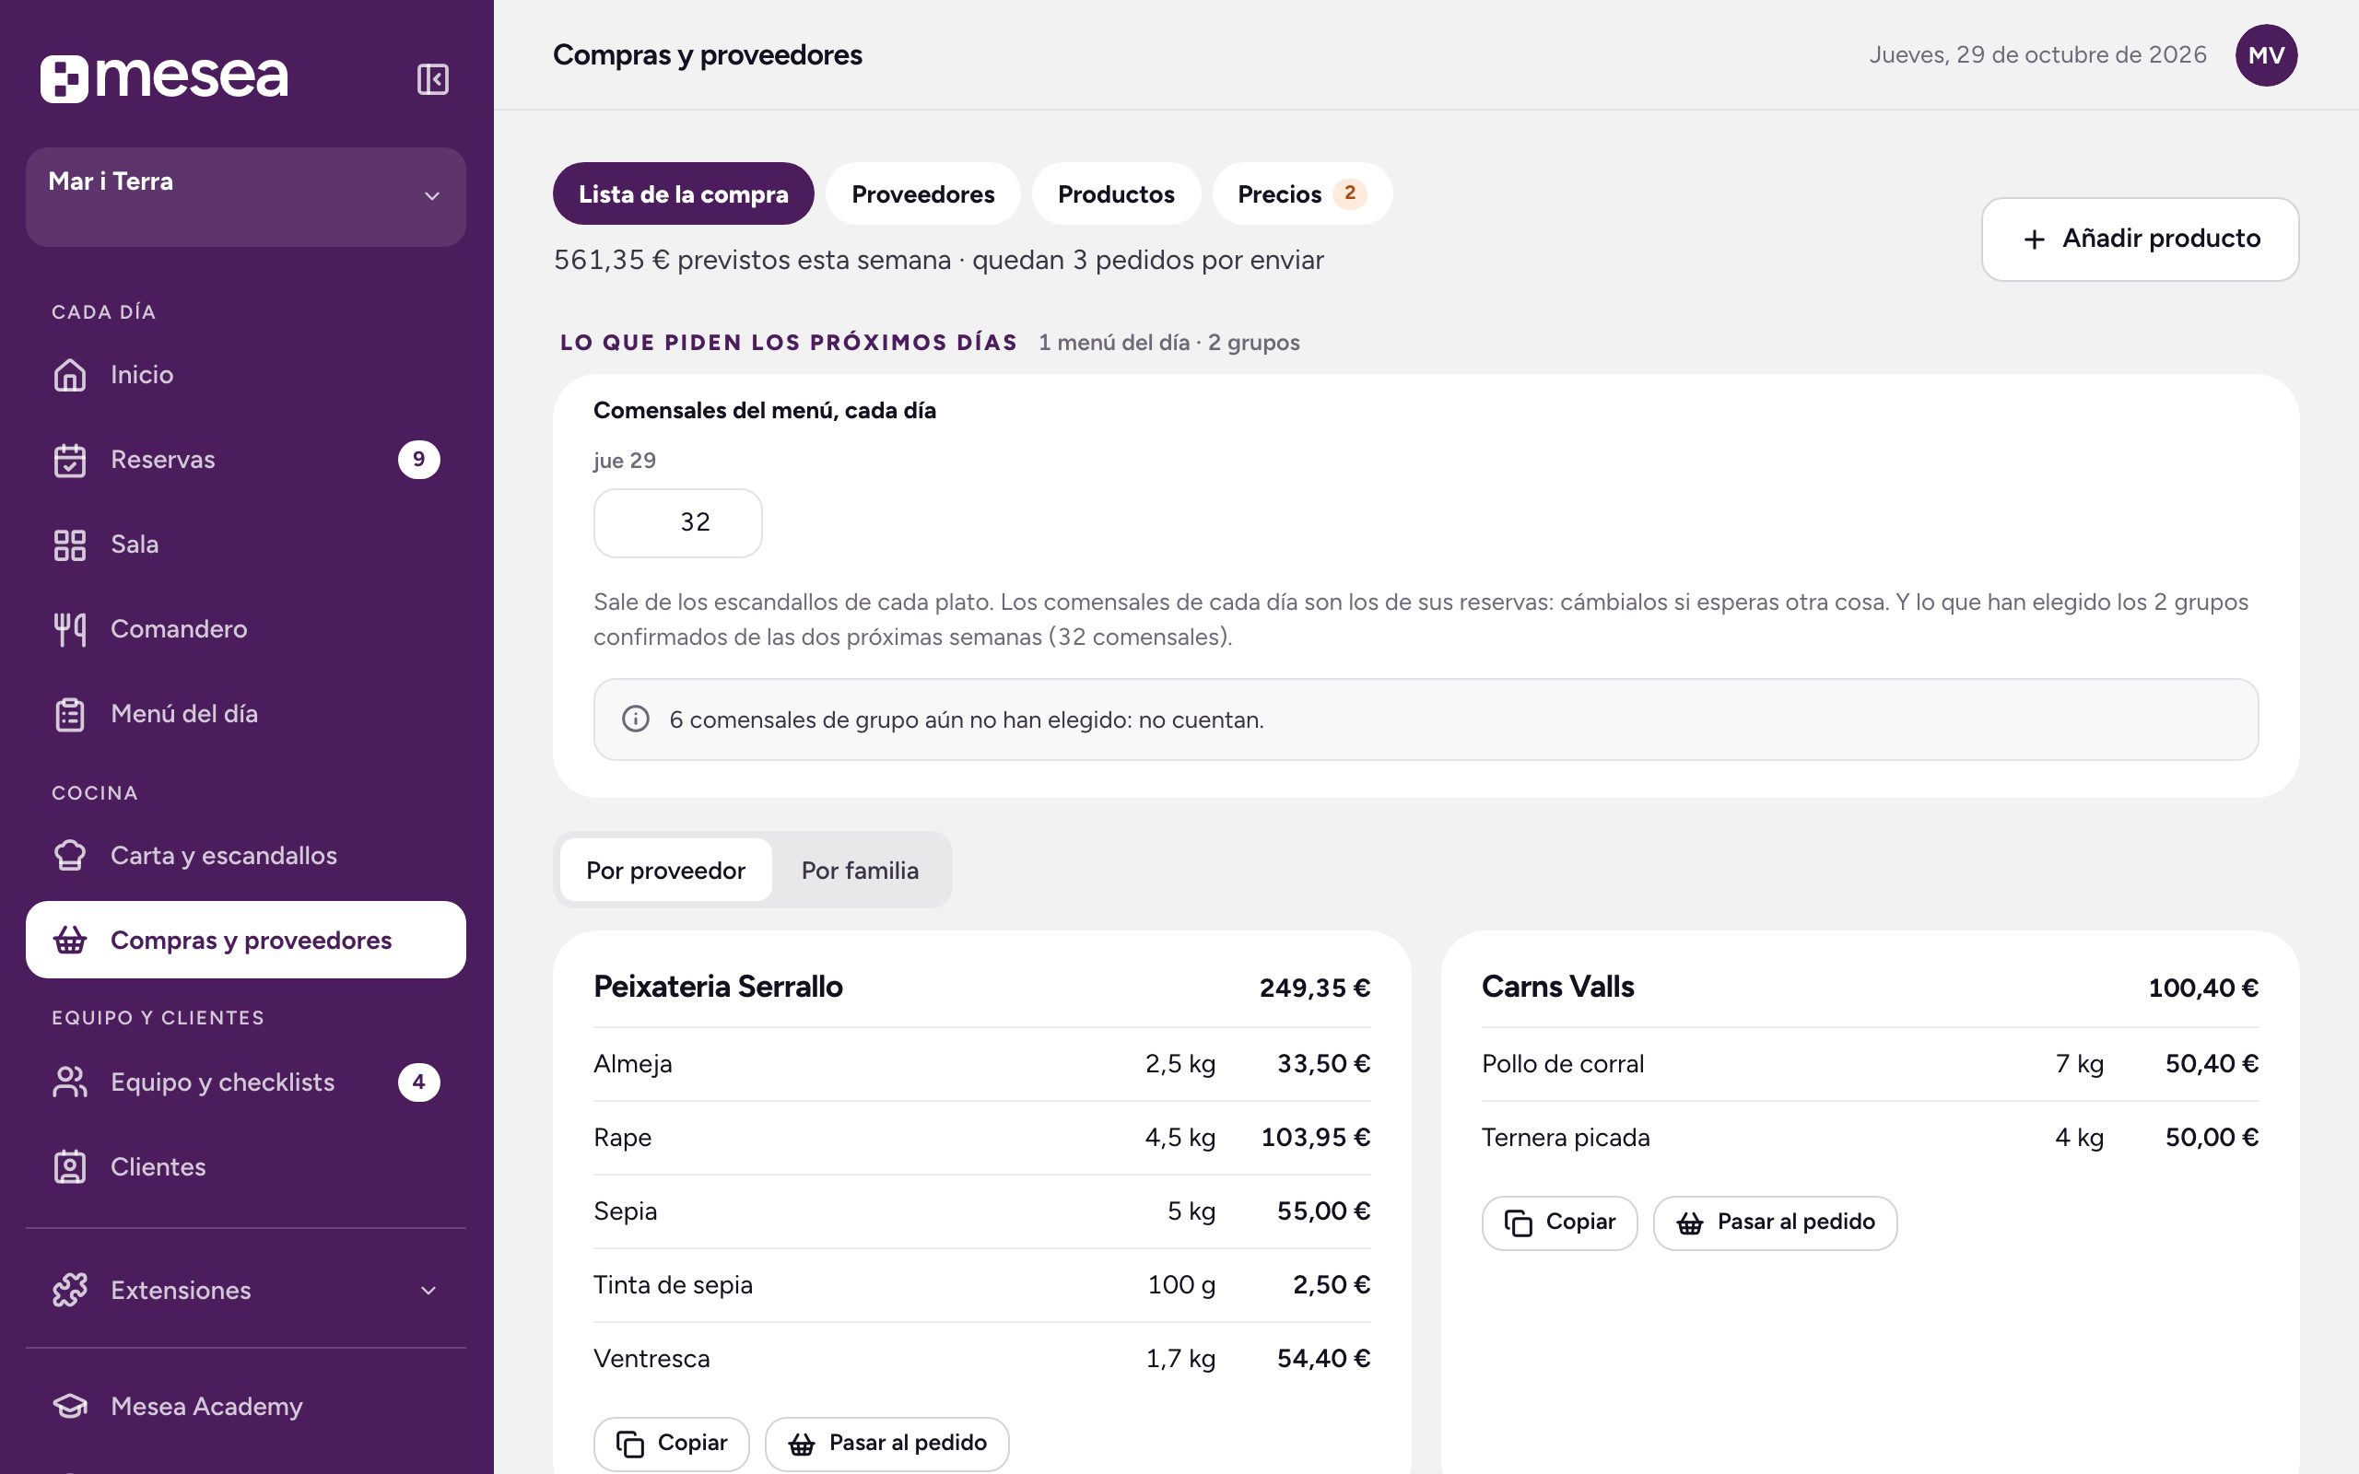
Task: Click the Peixateria Serrallo heading
Action: 719,987
